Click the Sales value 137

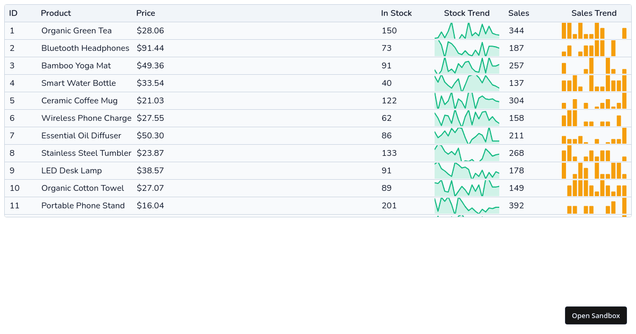click(516, 83)
